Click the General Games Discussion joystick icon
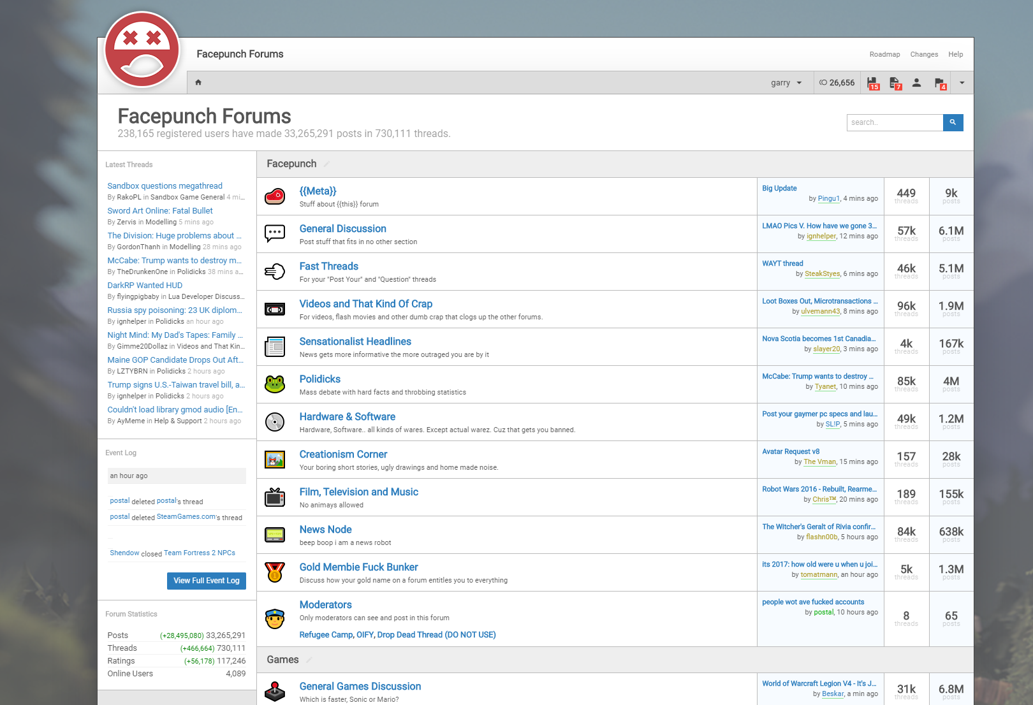The height and width of the screenshot is (705, 1033). coord(275,691)
